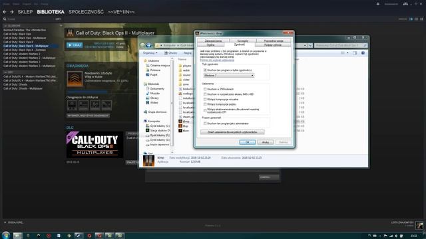The image size is (426, 239).
Task: Check Wyłącz kompozycję pulpitu option
Action: (x=205, y=104)
